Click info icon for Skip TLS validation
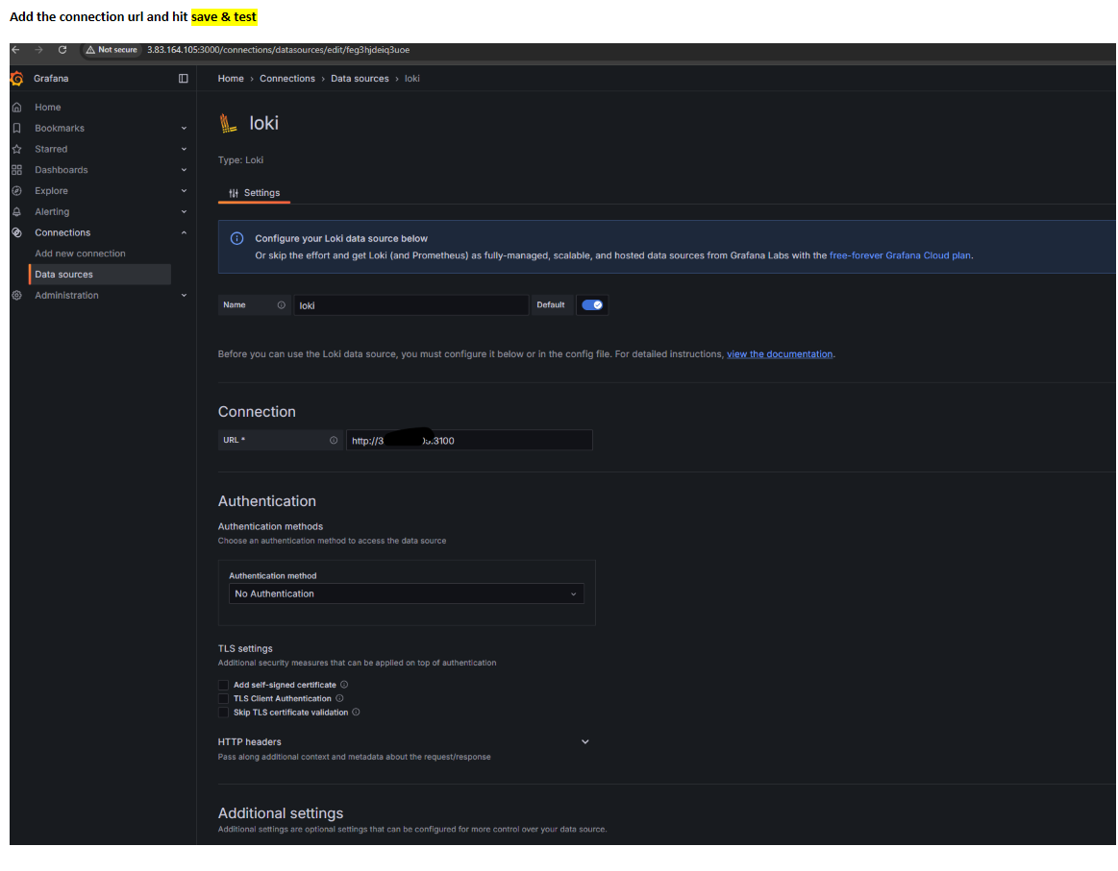 click(356, 713)
